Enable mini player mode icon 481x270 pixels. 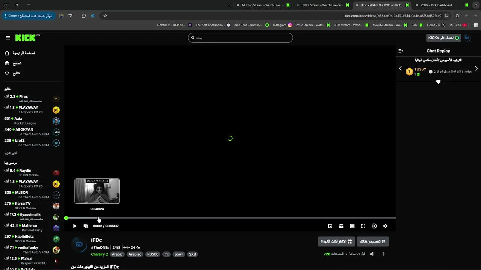pos(330,226)
